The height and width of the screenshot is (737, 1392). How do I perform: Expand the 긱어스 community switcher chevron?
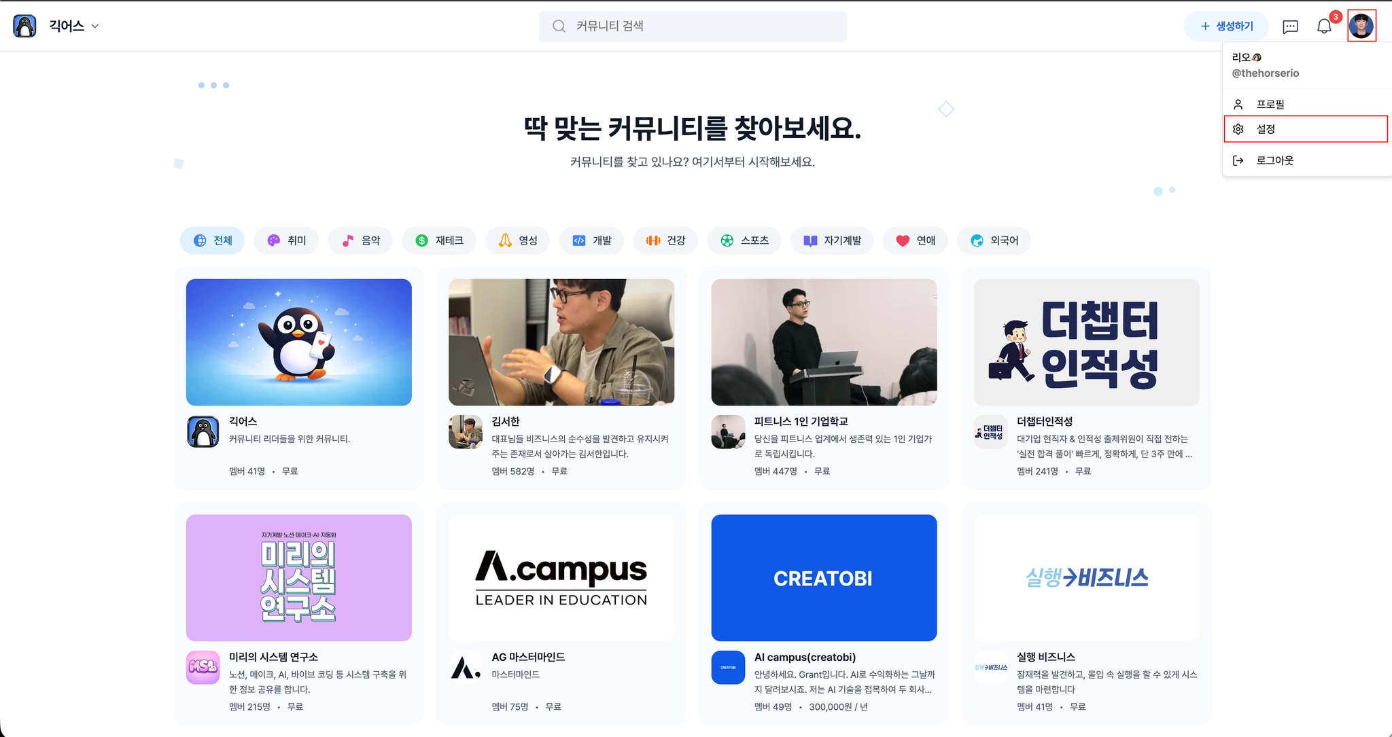pyautogui.click(x=95, y=26)
